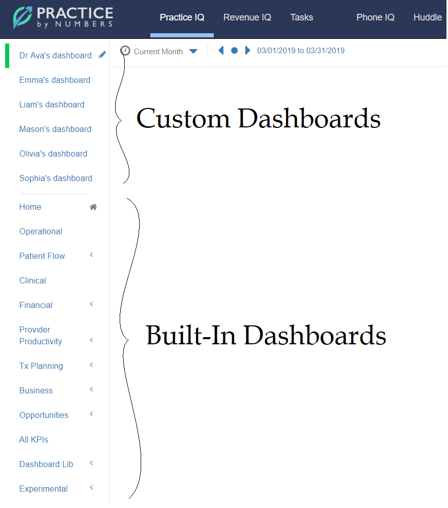Click the Current Month label
448x508 pixels.
pos(159,52)
